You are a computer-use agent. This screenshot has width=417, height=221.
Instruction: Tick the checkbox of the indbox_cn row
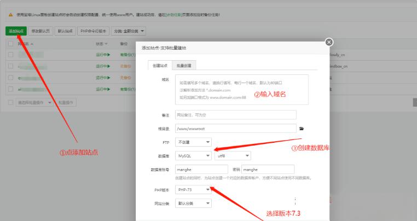10,66
